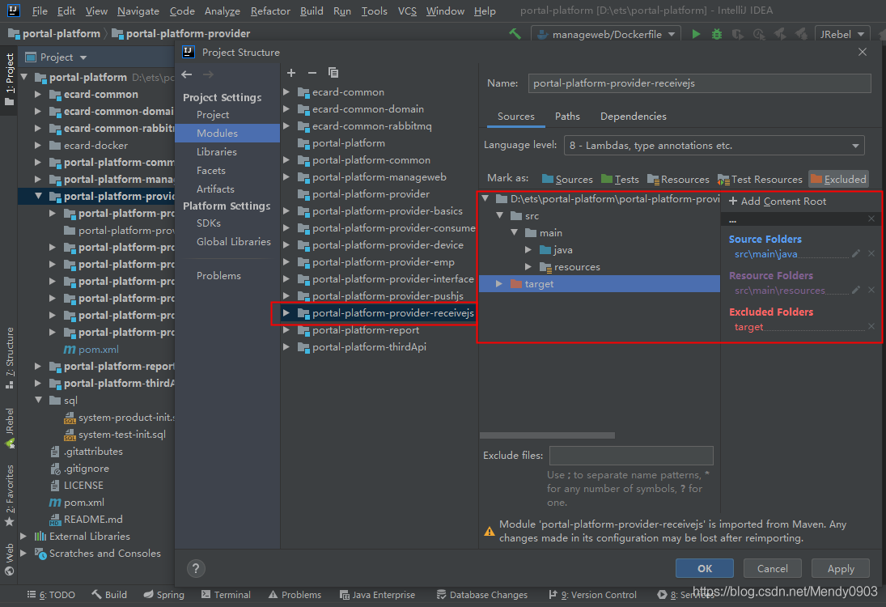
Task: Click the OK button
Action: tap(705, 569)
